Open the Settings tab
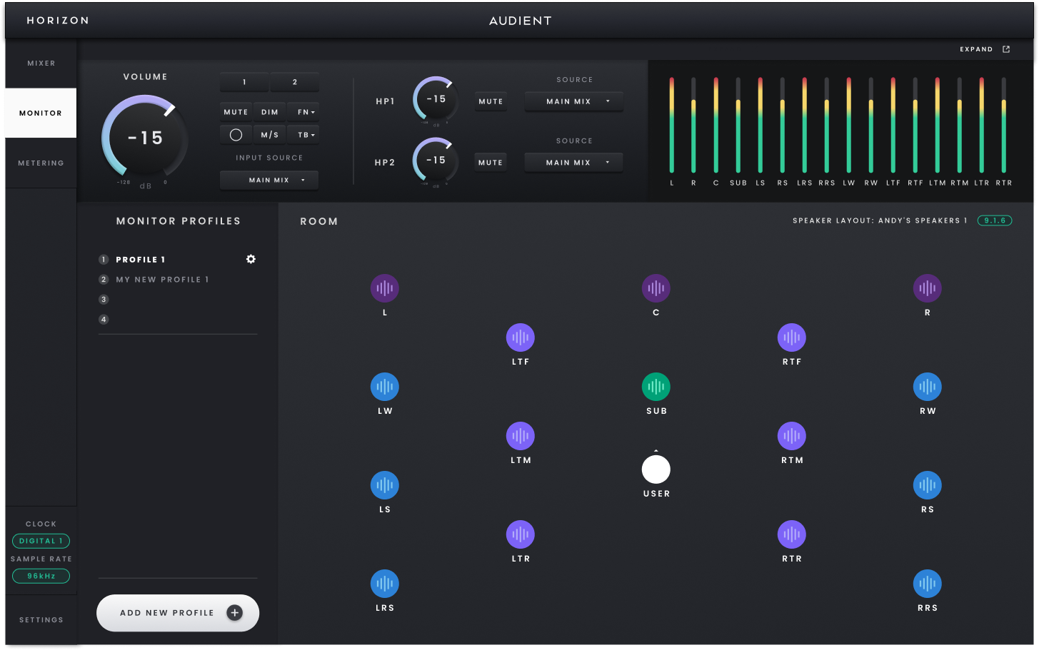 coord(41,620)
